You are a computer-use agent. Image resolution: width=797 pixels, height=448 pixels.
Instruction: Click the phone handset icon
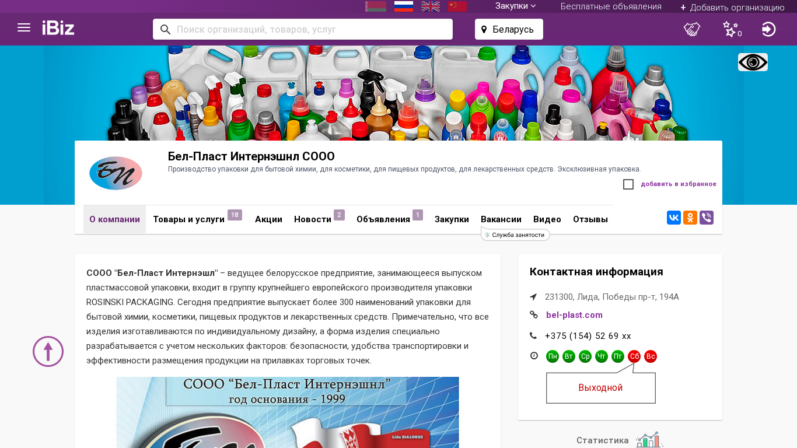(x=533, y=335)
